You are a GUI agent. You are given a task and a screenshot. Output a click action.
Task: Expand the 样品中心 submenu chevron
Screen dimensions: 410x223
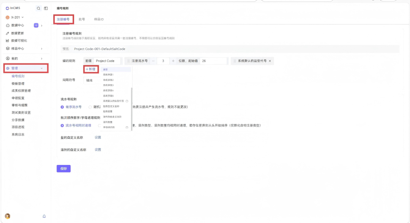pos(42,49)
